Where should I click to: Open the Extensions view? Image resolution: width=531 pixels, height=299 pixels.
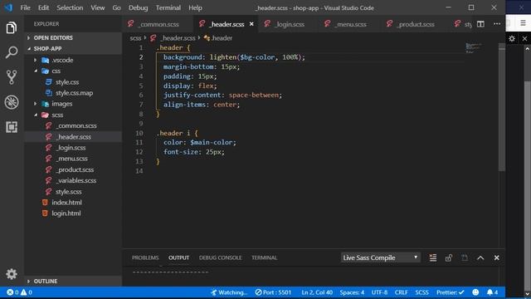click(12, 127)
